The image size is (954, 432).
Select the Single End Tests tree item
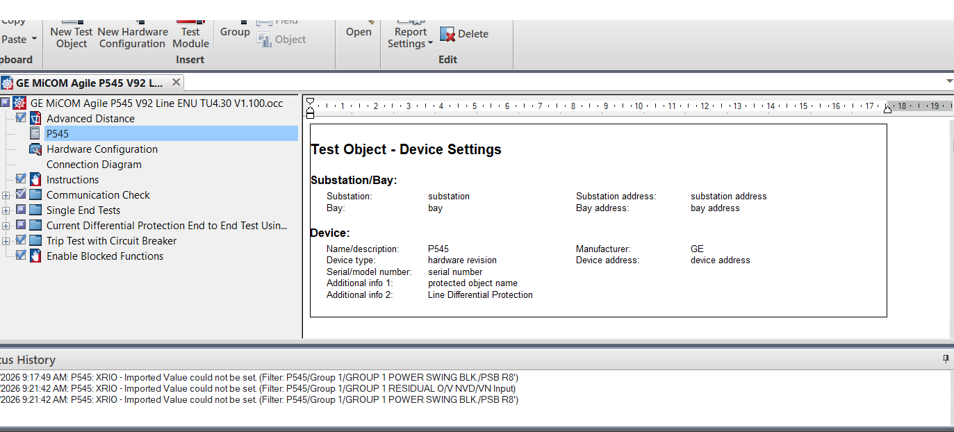pyautogui.click(x=83, y=210)
